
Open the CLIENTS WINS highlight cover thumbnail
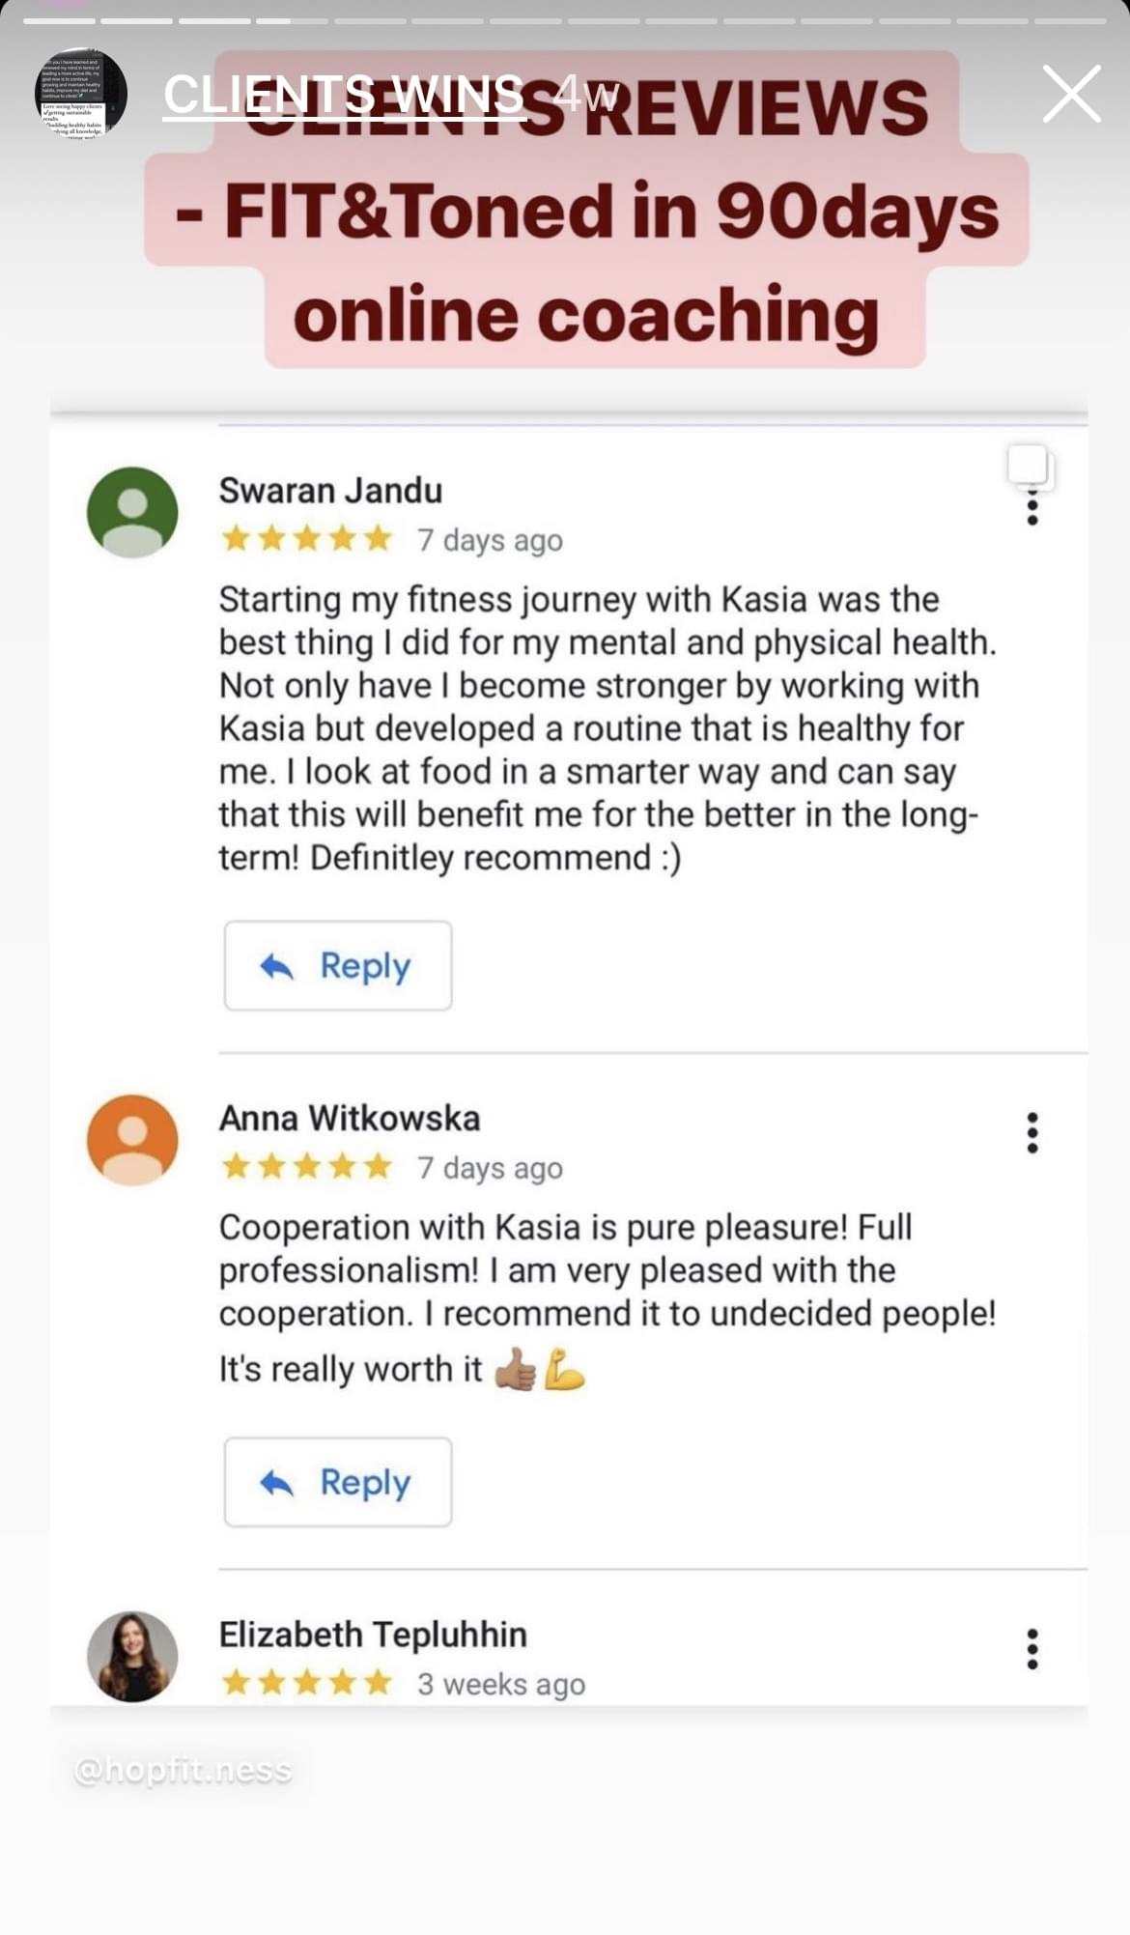coord(81,93)
